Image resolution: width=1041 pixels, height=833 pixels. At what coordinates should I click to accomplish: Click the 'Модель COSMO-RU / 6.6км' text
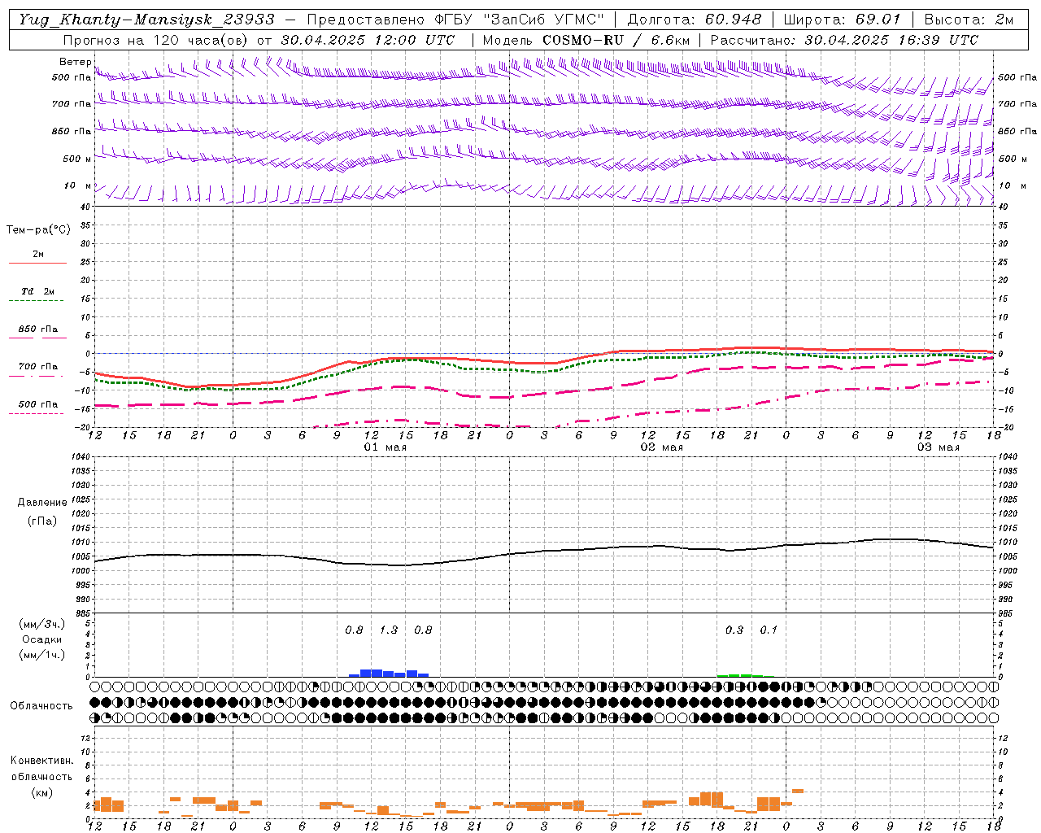(x=586, y=40)
